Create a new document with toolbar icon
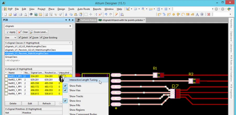 click(x=6, y=14)
